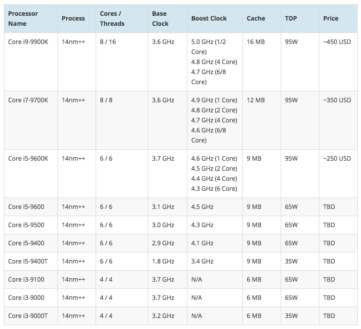Click the 1.8 GHz base clock value
Image resolution: width=361 pixels, height=329 pixels.
163,261
